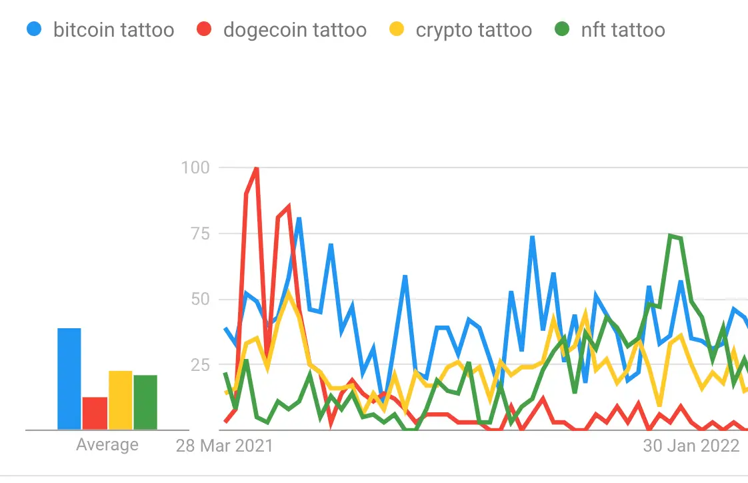Screen dimensions: 748x483
Task: Click the red dogecoin tattoo legend dot
Action: pyautogui.click(x=204, y=30)
